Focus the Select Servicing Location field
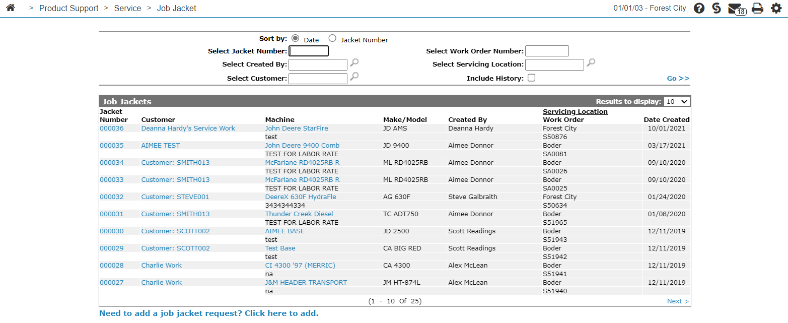The image size is (788, 323). (x=554, y=64)
